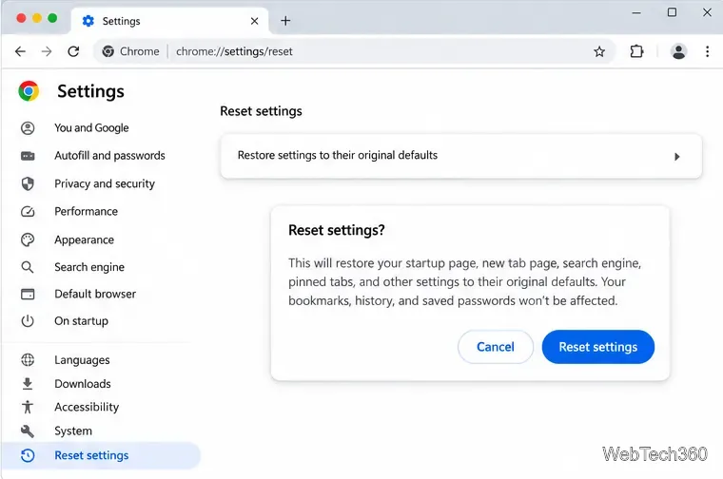The height and width of the screenshot is (479, 723).
Task: Click the green macOS zoom dot
Action: point(52,18)
